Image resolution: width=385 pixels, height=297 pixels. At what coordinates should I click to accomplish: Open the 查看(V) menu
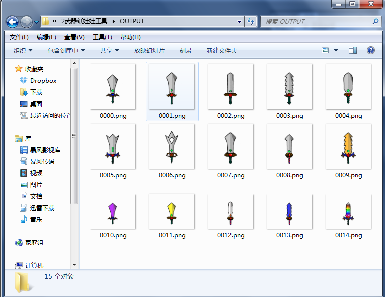click(x=74, y=37)
